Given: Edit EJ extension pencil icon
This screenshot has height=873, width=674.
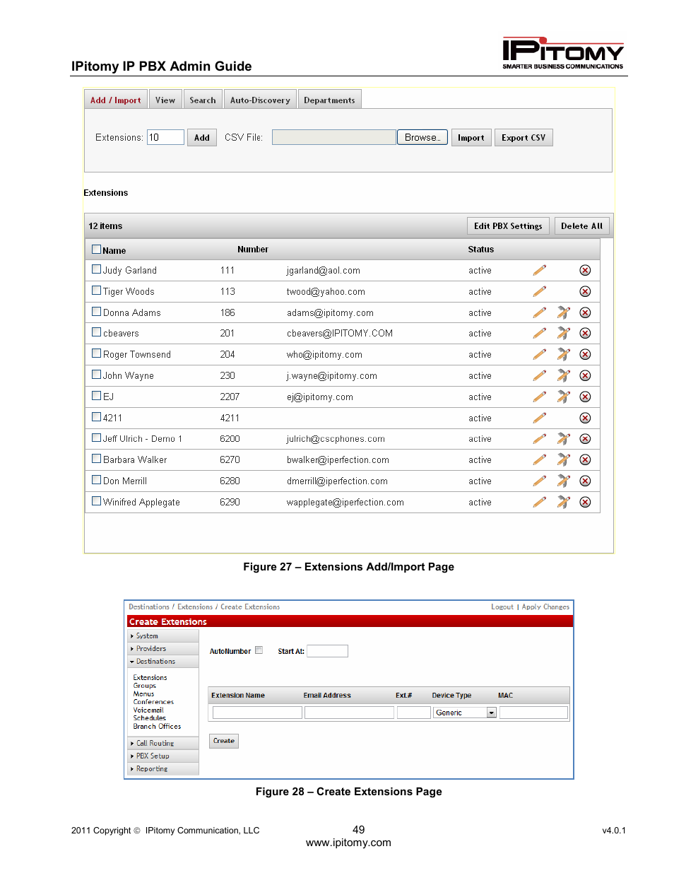Looking at the screenshot, I should (540, 397).
